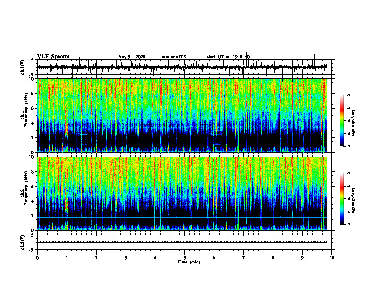Viewport: 374px width, 289px height.
Task: Click the "Time (min)" axis label
Action: [189, 262]
